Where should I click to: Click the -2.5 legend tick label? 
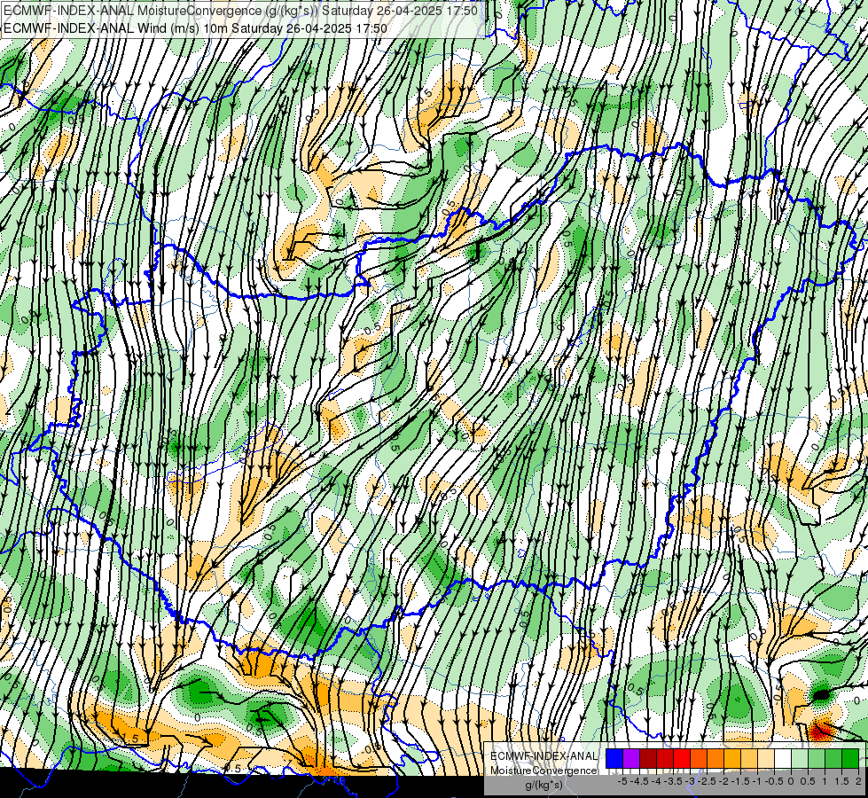pos(707,781)
